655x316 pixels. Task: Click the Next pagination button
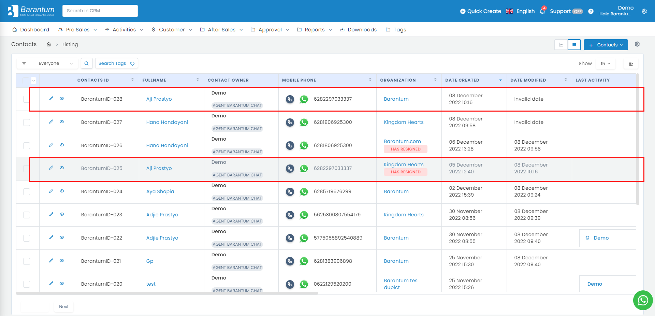click(x=64, y=307)
